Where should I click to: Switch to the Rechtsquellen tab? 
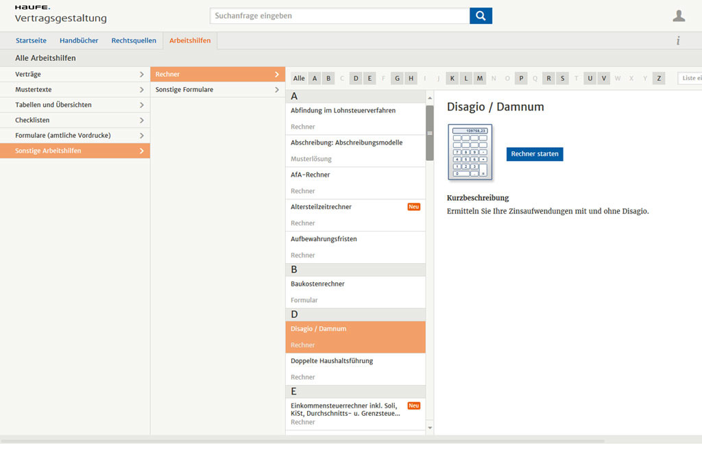134,40
